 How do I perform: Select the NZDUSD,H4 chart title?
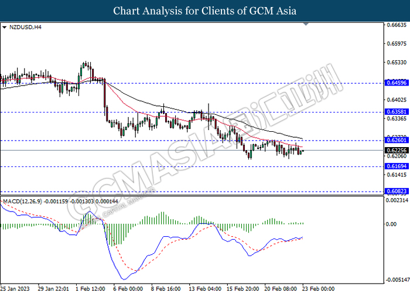[x=25, y=27]
